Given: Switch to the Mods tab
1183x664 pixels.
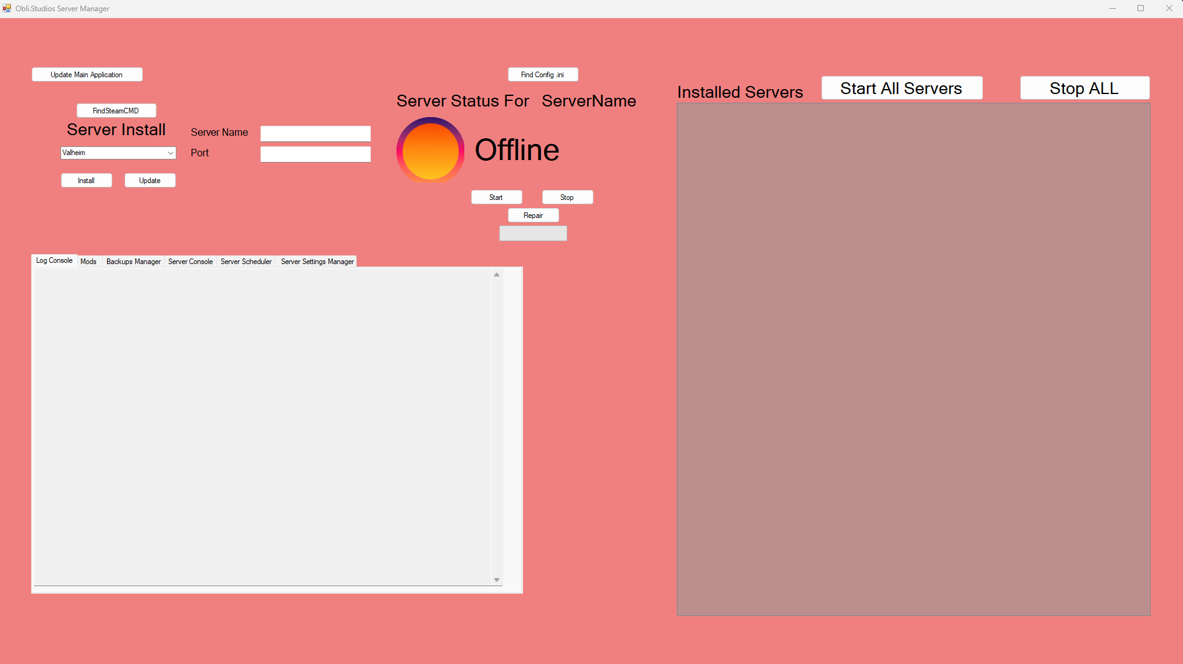Looking at the screenshot, I should (88, 261).
